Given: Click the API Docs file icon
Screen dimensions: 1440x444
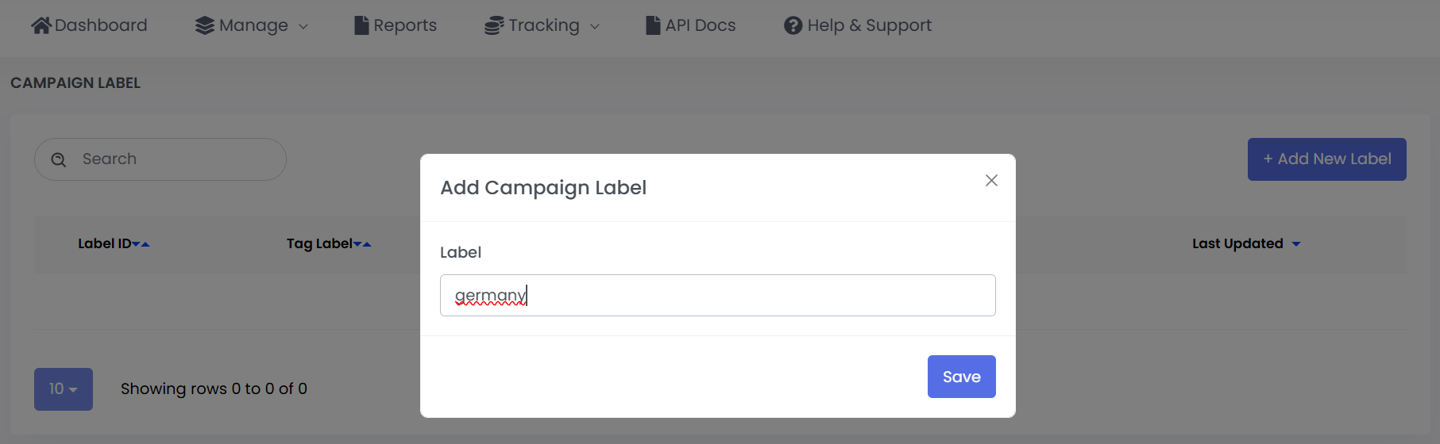Looking at the screenshot, I should pos(653,25).
